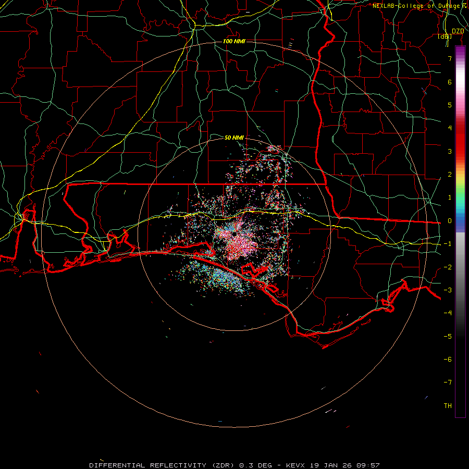The image size is (469, 469).
Task: Click the "0" value on the color scale
Action: [450, 221]
